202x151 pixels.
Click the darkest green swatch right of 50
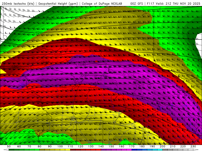coord(11,150)
